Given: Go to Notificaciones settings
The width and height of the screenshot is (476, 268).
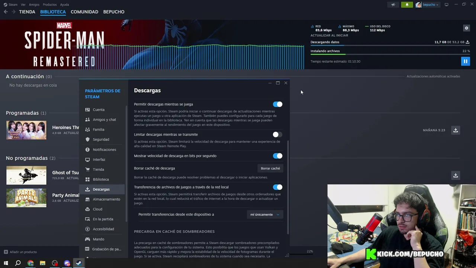Looking at the screenshot, I should click(x=103, y=149).
